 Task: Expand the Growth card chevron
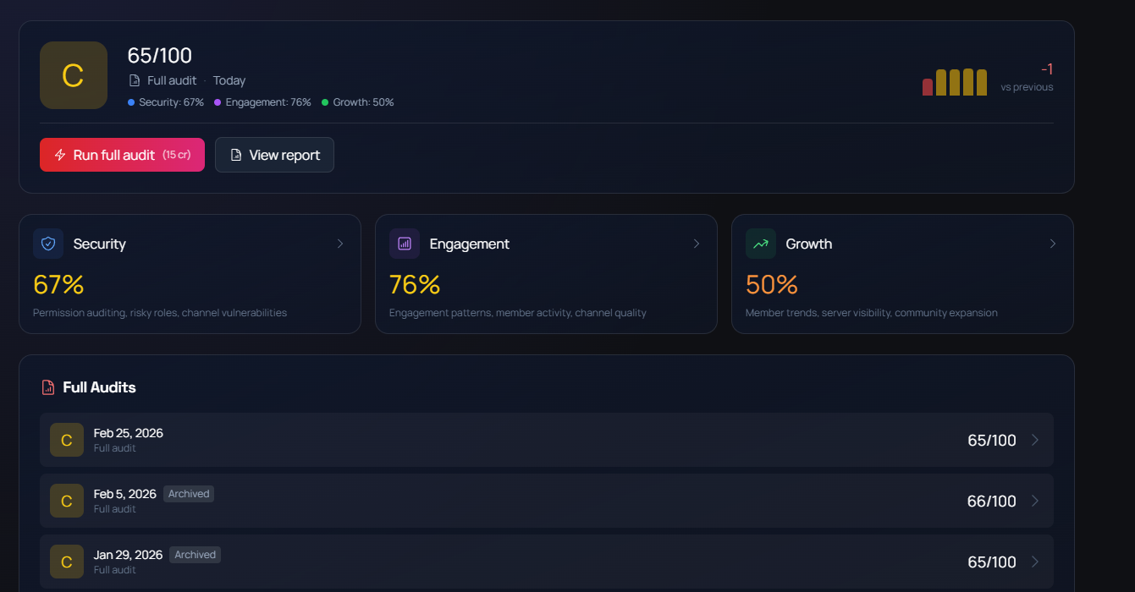pos(1053,244)
